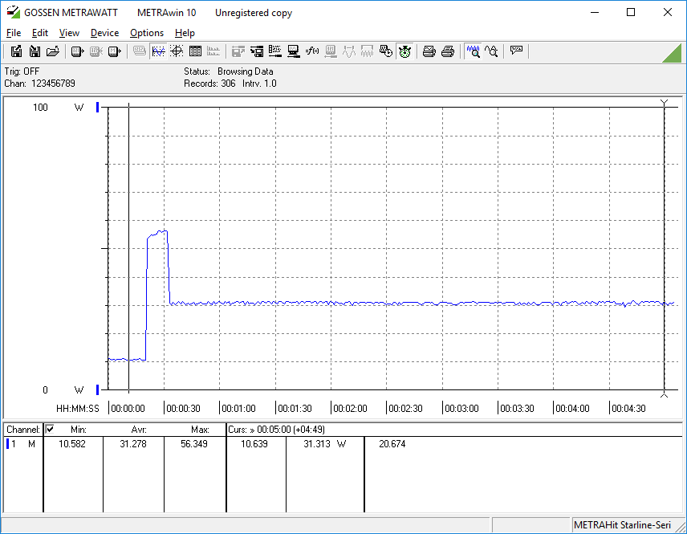This screenshot has width=687, height=534.
Task: Click the blue upper scale marker near 100 W
Action: pos(98,107)
